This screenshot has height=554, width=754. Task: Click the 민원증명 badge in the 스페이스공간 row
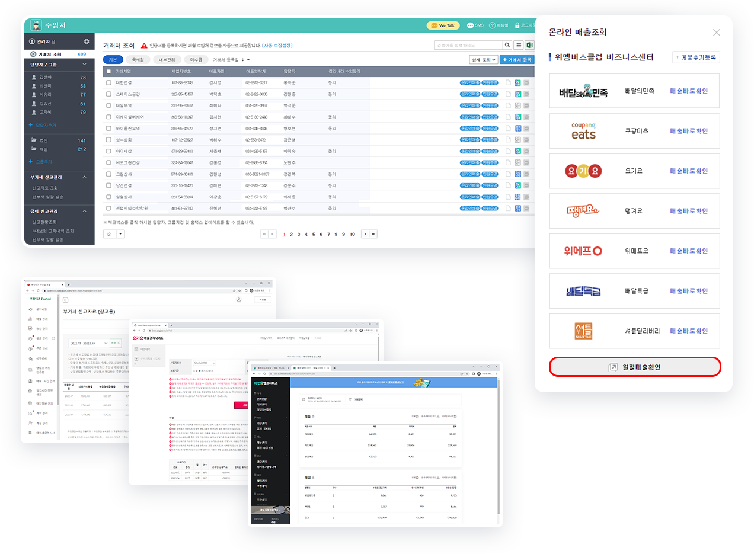coord(489,94)
